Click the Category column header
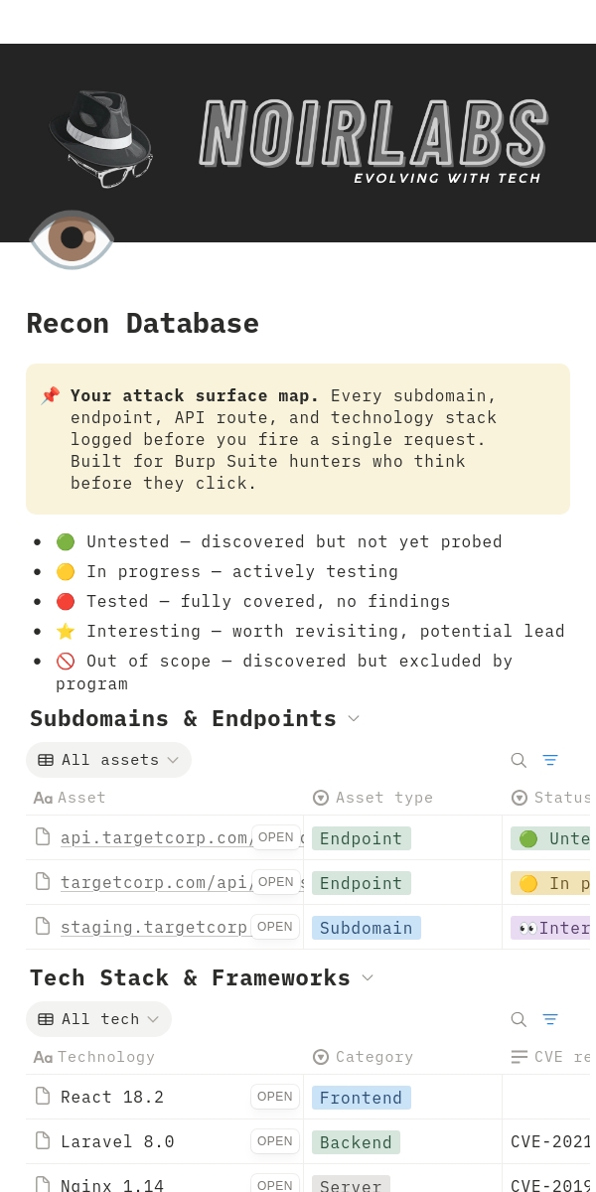This screenshot has width=596, height=1192. pyautogui.click(x=373, y=1057)
